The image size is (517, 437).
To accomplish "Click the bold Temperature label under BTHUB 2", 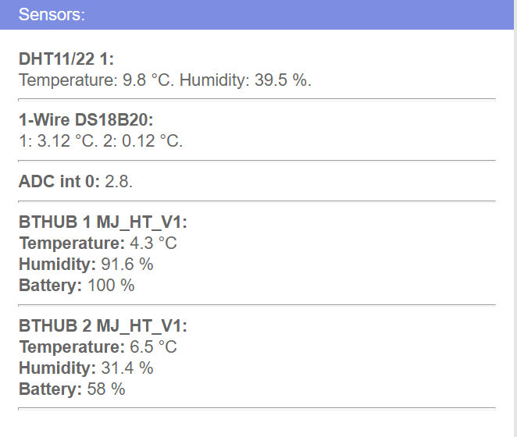I will coord(71,347).
